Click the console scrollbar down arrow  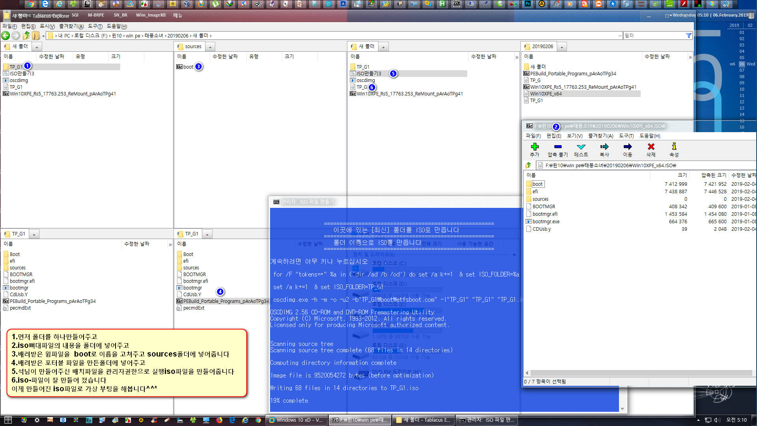point(622,409)
